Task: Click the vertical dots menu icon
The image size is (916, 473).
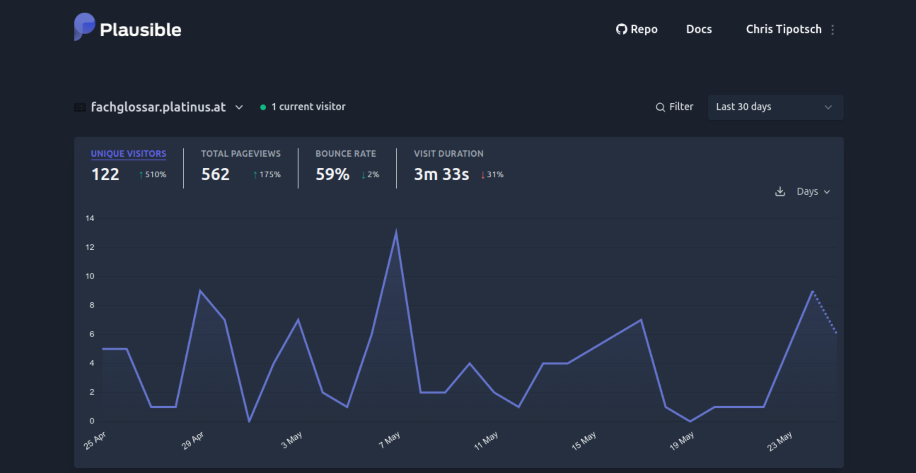Action: click(833, 29)
